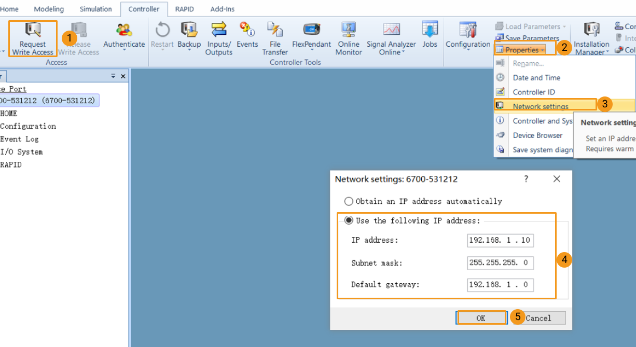Switch to the Modeling tab
Image resolution: width=636 pixels, height=347 pixels.
[49, 9]
